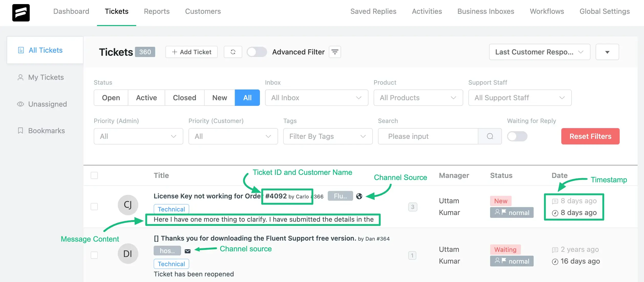The height and width of the screenshot is (282, 644).
Task: Open the Reports navigation menu
Action: [157, 11]
